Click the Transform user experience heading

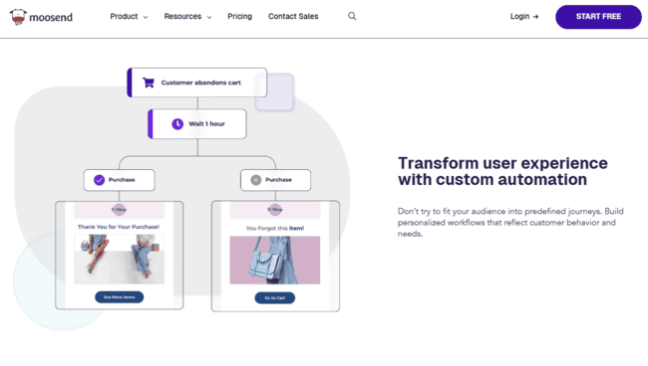coord(502,171)
